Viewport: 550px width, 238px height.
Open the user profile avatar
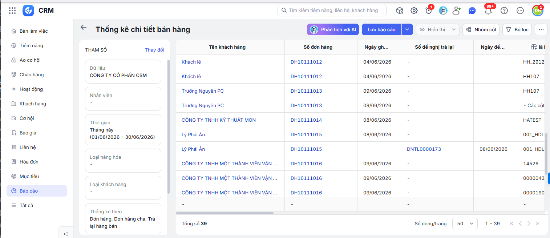[x=538, y=11]
